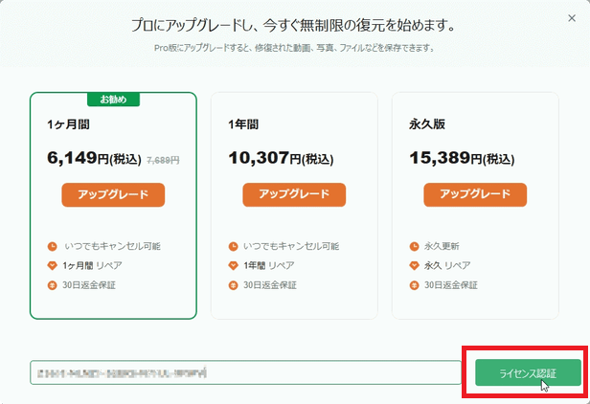
Task: Click the diamond icon beside 1年間 リペア
Action: point(234,265)
